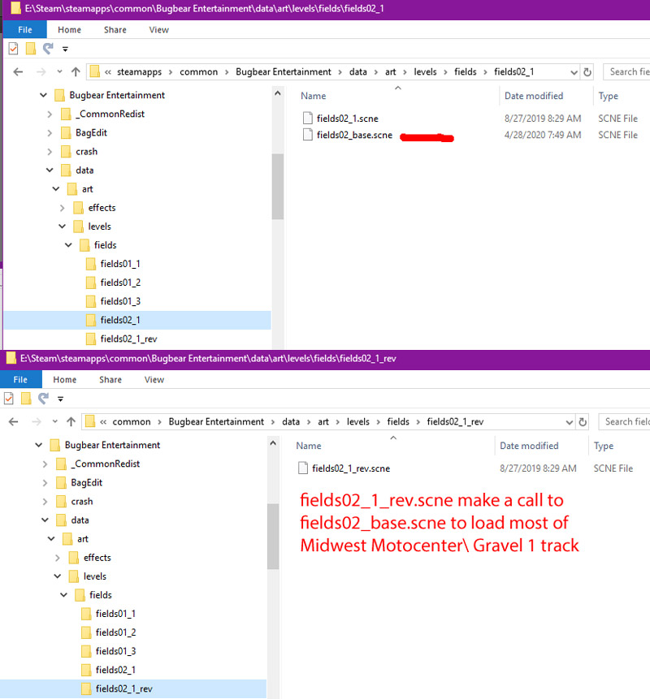Select fields01_2 folder in top window tree
Screen dimensions: 650x699
120,283
